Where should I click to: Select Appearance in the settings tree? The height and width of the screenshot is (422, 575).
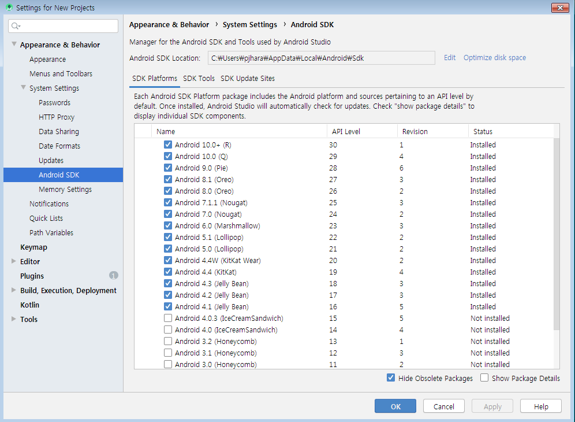[48, 59]
